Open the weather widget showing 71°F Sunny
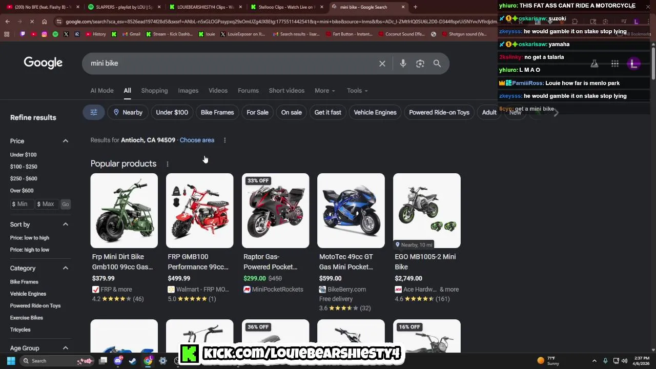The image size is (656, 369). point(548,361)
